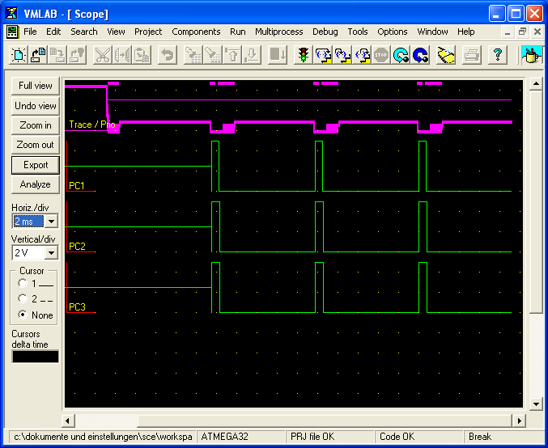
Task: Click the first Step over code icon
Action: [323, 55]
